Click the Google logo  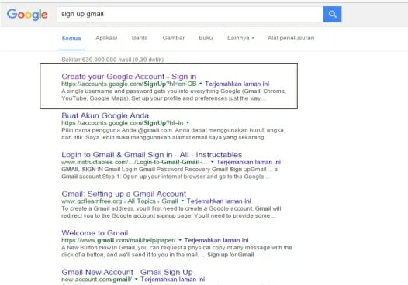[27, 15]
